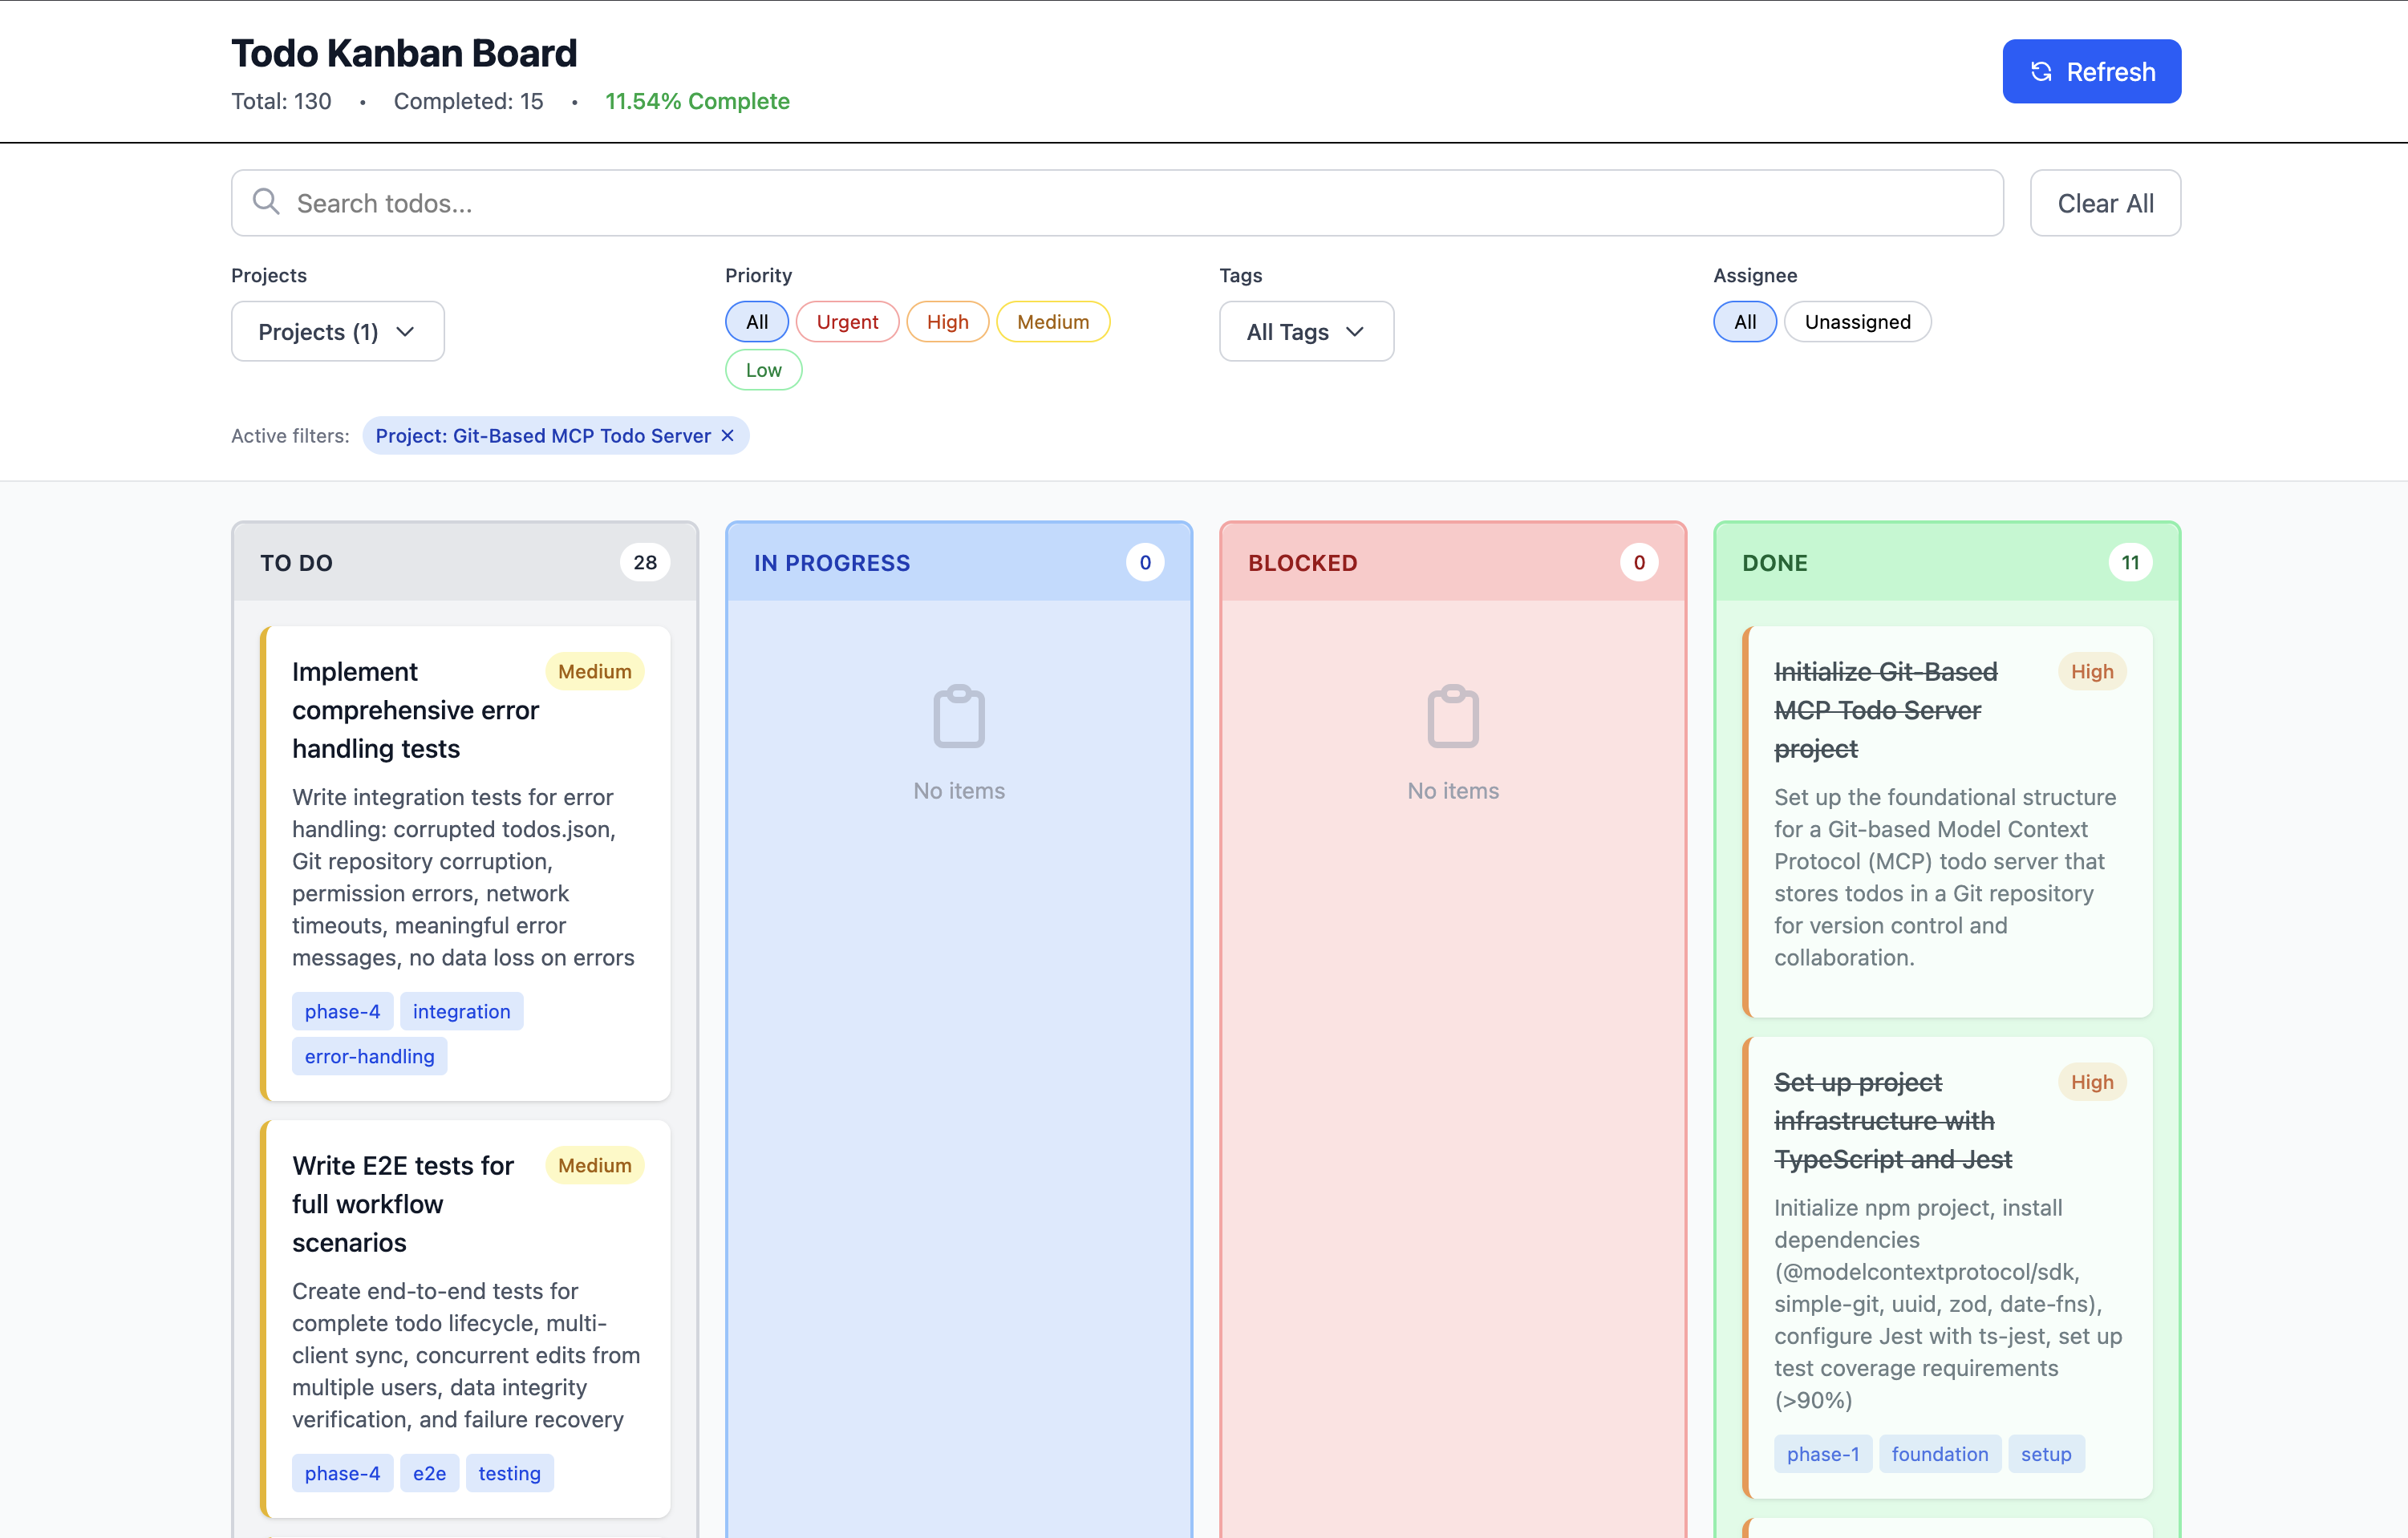The width and height of the screenshot is (2408, 1538).
Task: Click the refresh arrows icon
Action: pos(2041,72)
